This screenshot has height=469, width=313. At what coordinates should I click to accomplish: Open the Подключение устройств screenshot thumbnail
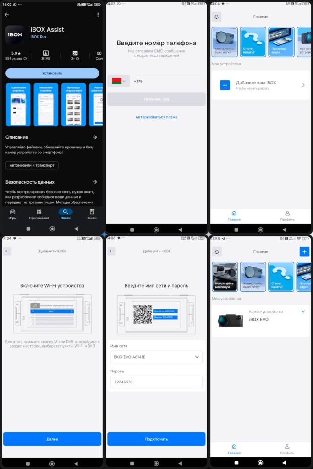coord(18,105)
